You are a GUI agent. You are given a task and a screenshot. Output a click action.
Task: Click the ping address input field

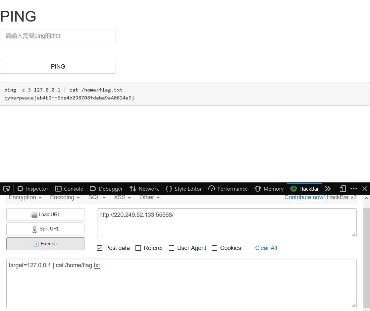tap(58, 36)
